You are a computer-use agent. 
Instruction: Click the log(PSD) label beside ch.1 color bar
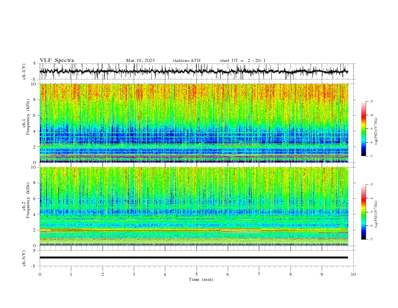[376, 131]
